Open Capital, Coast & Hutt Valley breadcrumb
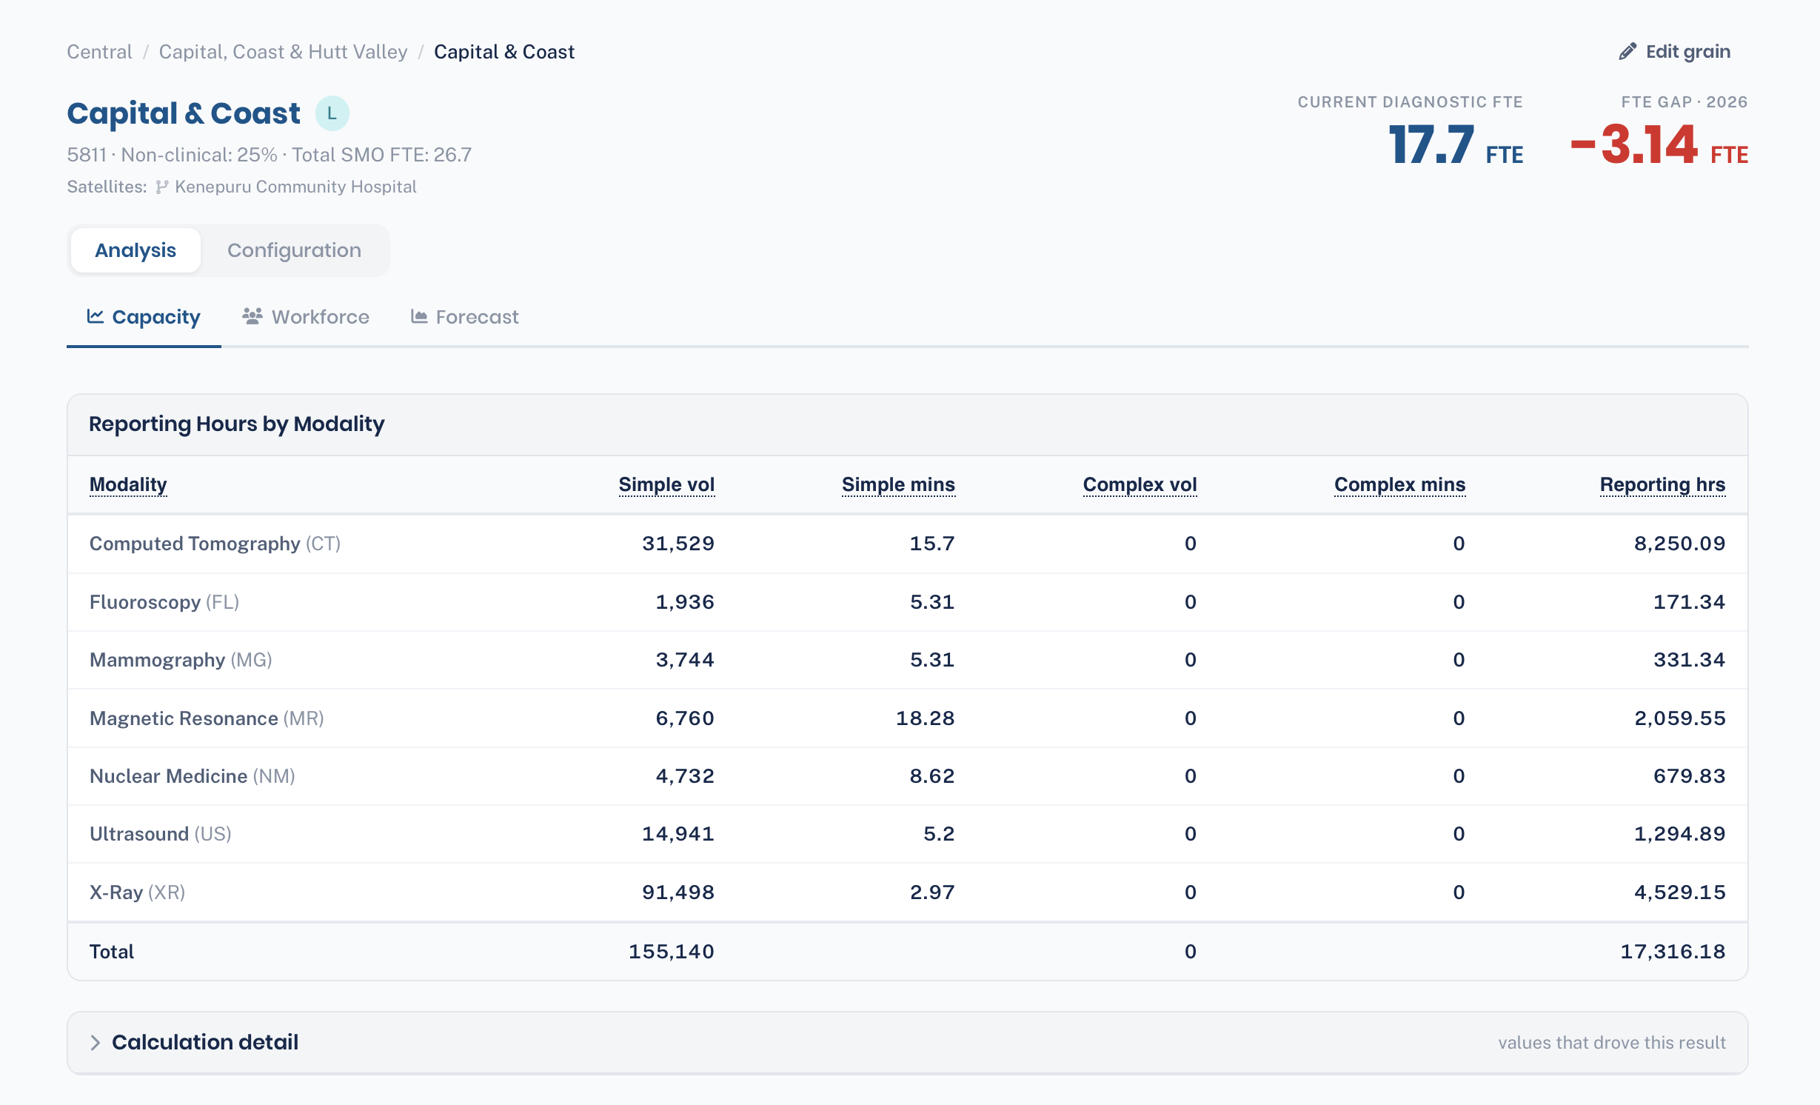This screenshot has width=1820, height=1105. point(283,52)
